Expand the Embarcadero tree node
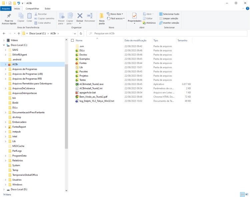 (x=6, y=122)
